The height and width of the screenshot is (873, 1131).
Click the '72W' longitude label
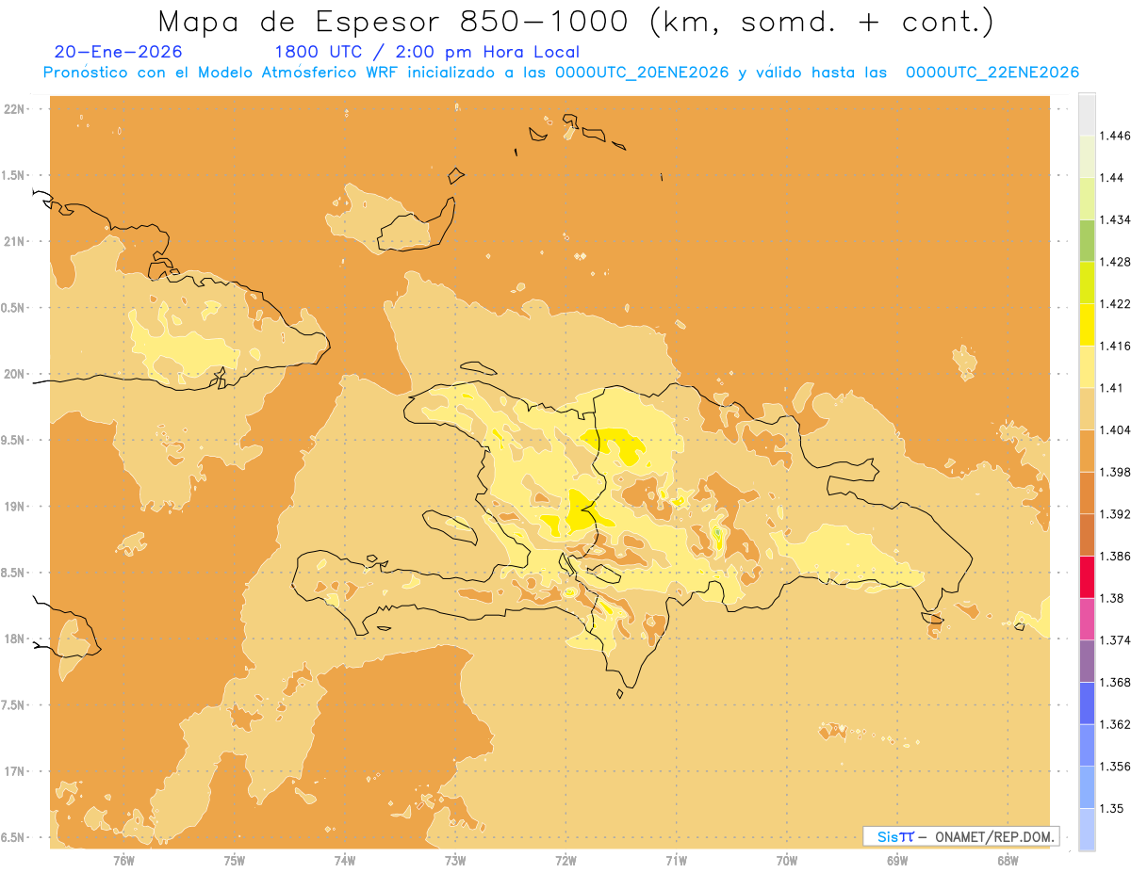coord(565,860)
